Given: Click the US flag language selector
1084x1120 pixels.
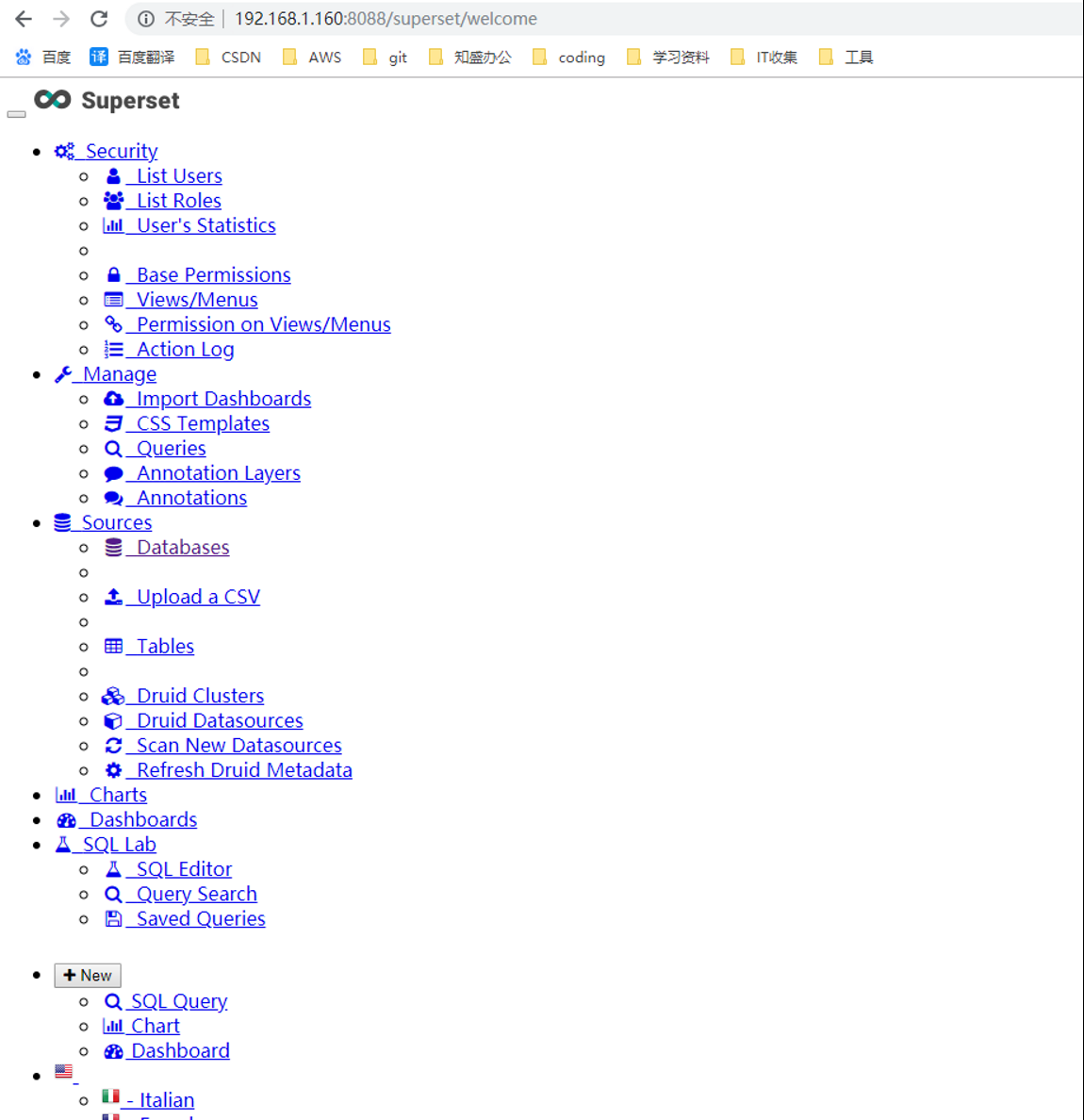Looking at the screenshot, I should [64, 1071].
